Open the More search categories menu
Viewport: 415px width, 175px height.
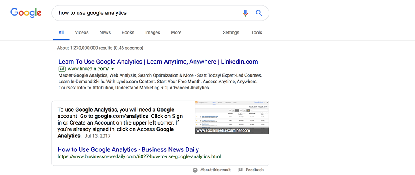176,32
